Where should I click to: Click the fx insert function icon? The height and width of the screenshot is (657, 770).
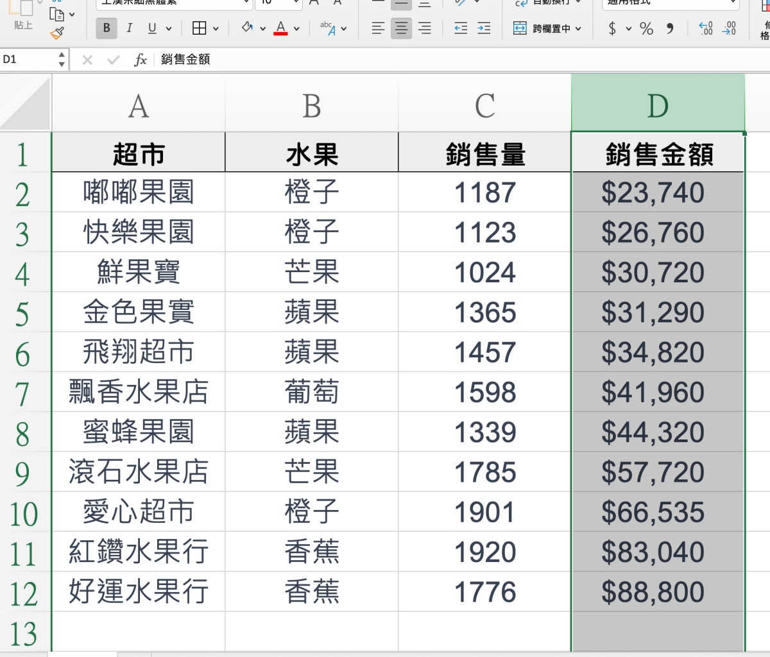140,60
